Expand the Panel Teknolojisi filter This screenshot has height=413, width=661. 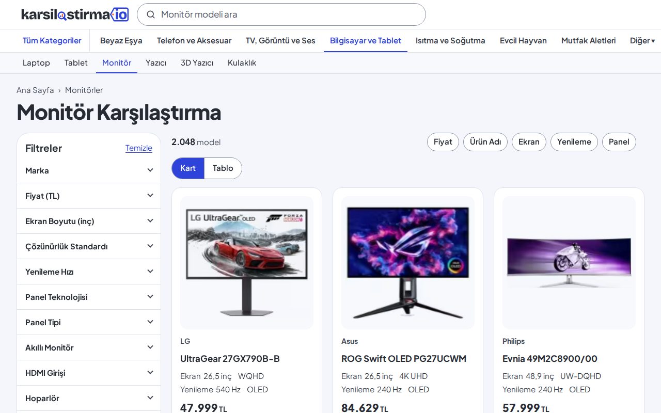pos(89,297)
